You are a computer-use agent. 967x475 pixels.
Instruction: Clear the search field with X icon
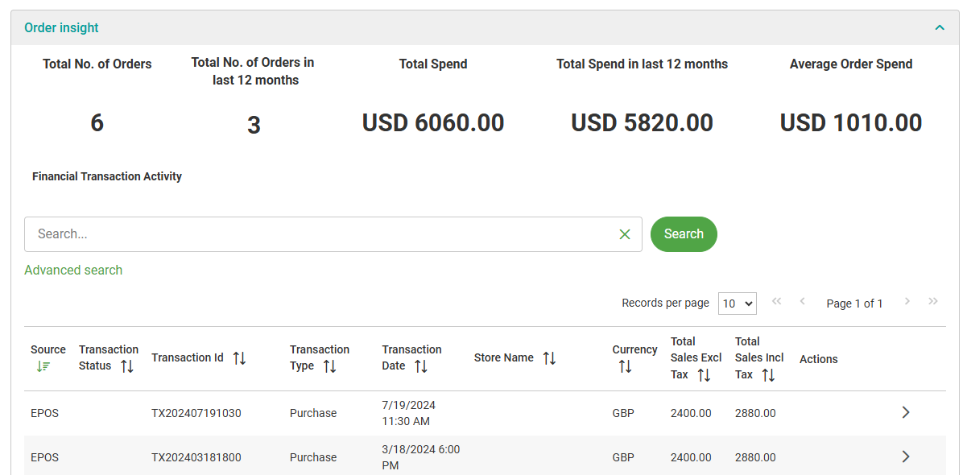pyautogui.click(x=625, y=234)
